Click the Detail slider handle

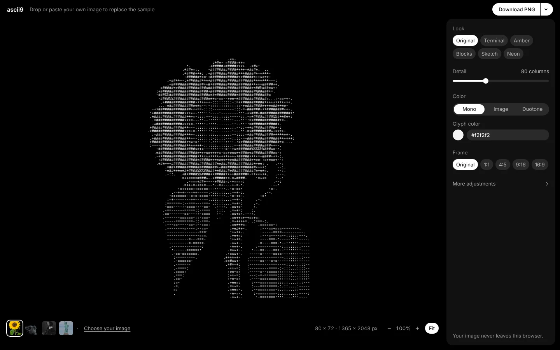click(486, 81)
